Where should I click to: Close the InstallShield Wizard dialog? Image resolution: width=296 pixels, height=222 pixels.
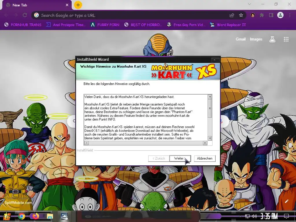click(214, 60)
